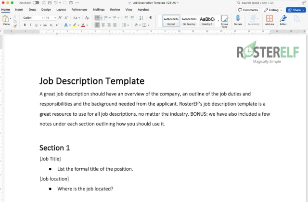308x202 pixels.
Task: Decrease paragraph indent
Action: 126,18
